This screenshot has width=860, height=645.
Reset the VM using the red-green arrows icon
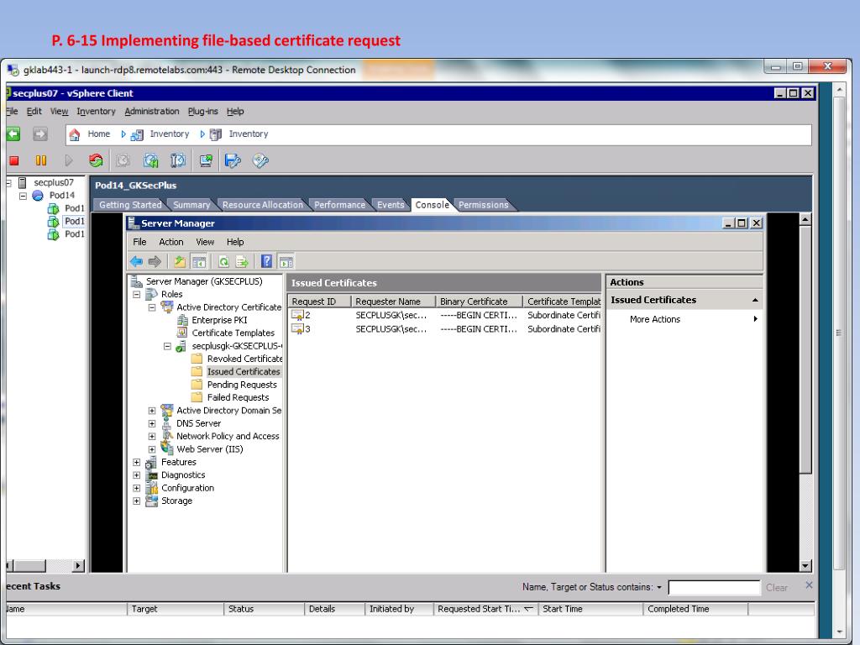pyautogui.click(x=96, y=160)
